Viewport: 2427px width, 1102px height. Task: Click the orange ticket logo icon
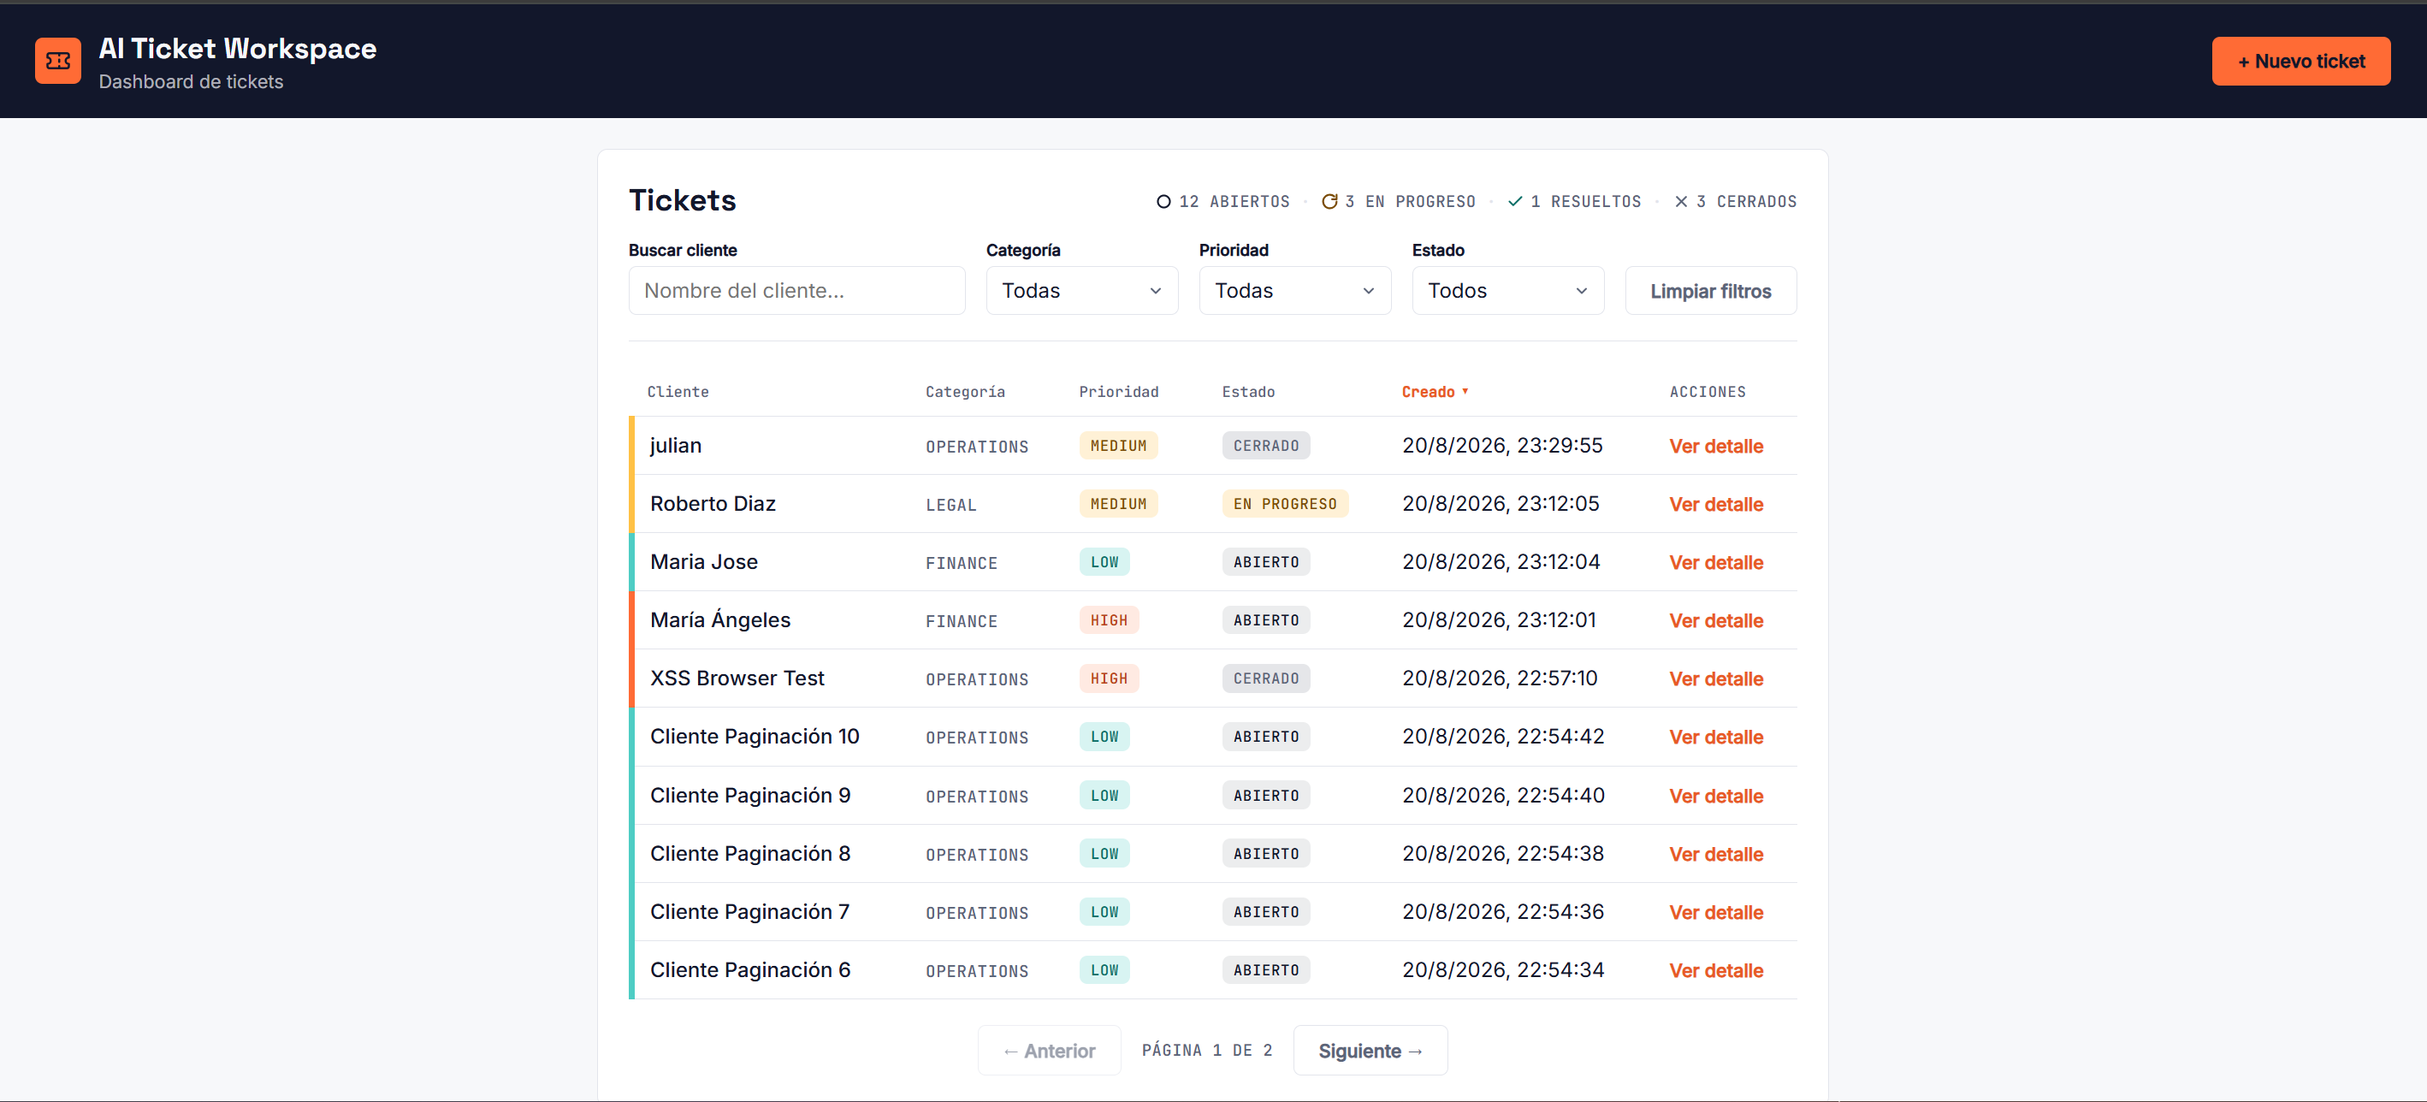[x=57, y=62]
